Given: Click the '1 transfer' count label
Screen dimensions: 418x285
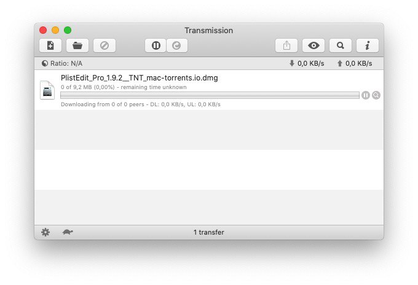Looking at the screenshot, I should [x=209, y=232].
